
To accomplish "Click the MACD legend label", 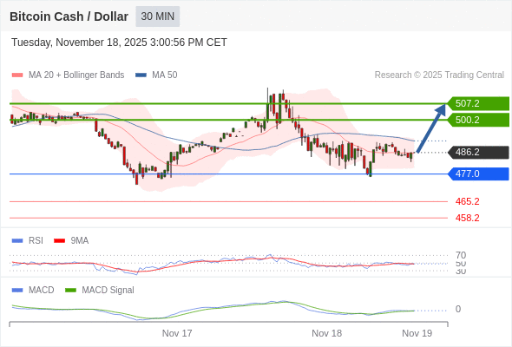I will point(42,291).
